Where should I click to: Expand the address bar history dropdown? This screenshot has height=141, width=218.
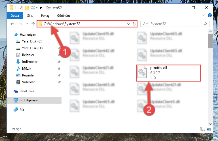pos(128,24)
